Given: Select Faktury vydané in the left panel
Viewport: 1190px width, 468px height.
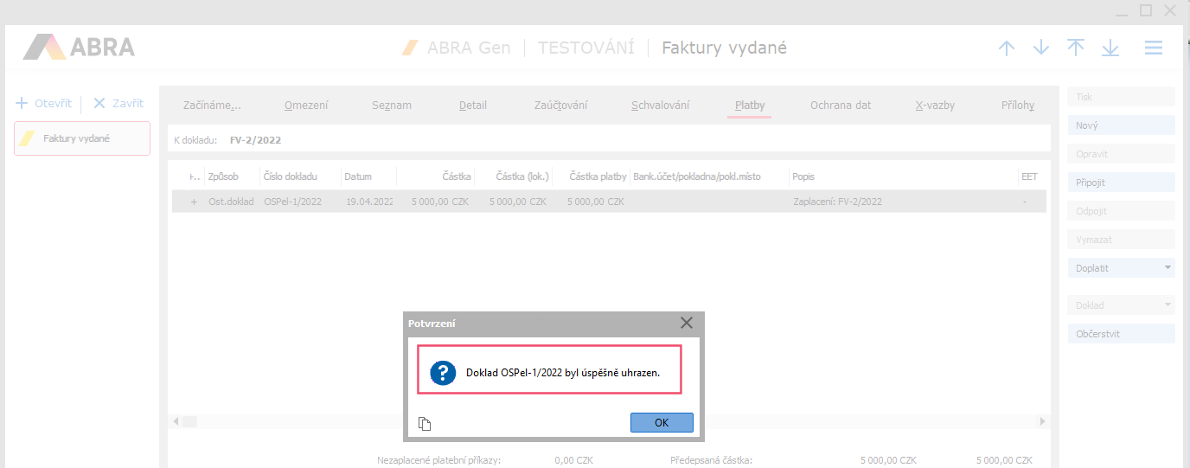Looking at the screenshot, I should point(82,138).
